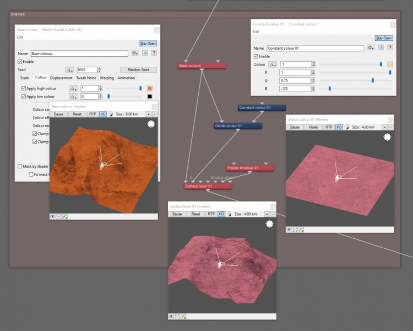Image resolution: width=413 pixels, height=331 pixels.
Task: Open Constant colour 01 settings gear icon
Action: 371,47
